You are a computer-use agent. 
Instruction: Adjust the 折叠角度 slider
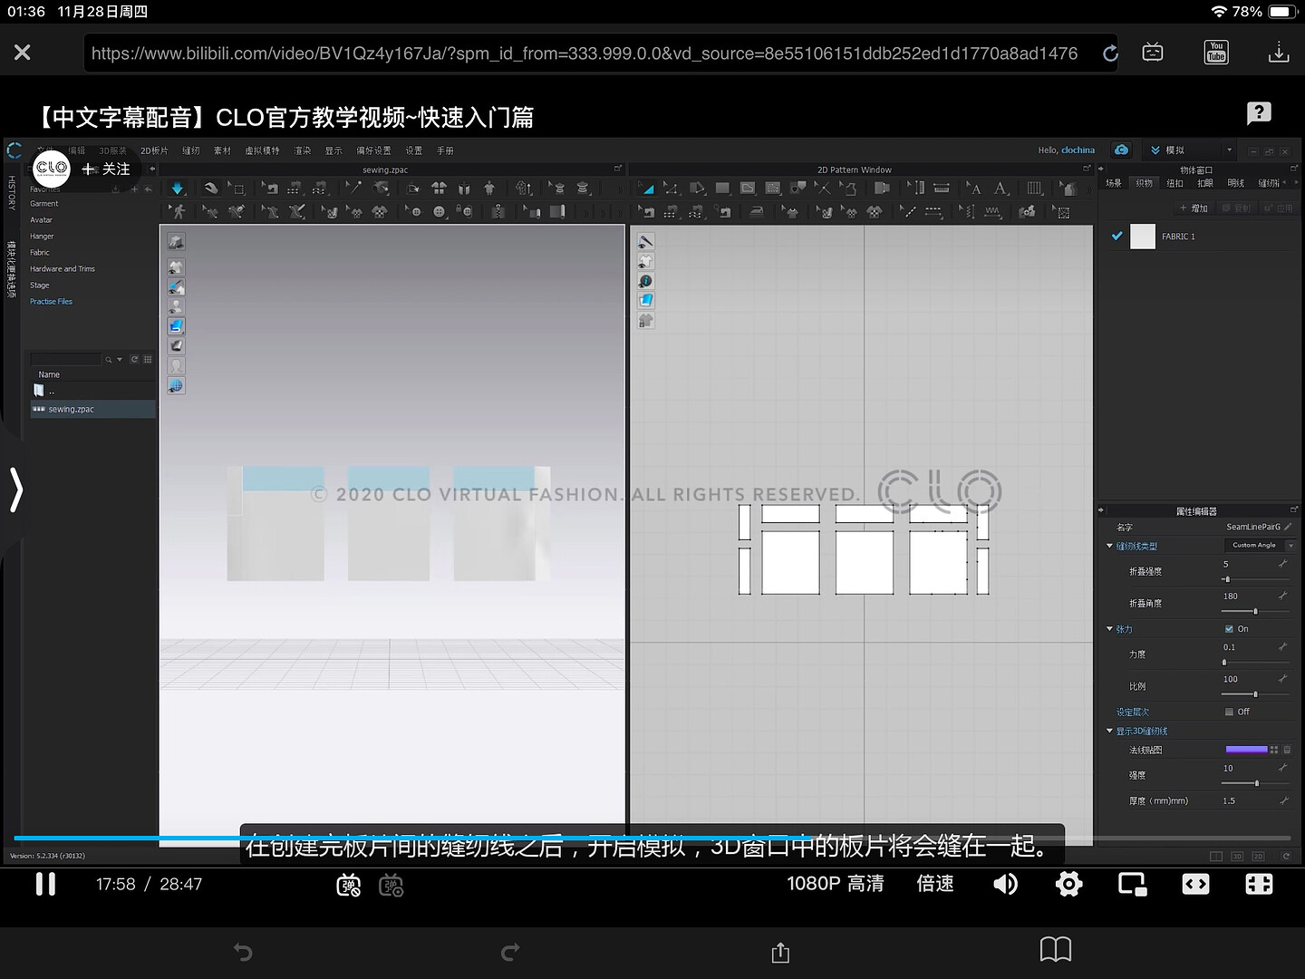pos(1254,611)
